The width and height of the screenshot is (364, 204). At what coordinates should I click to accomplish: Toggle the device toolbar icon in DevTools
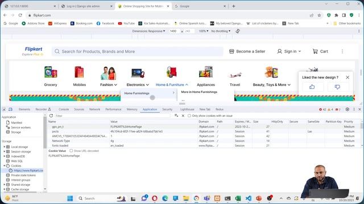(x=10, y=109)
